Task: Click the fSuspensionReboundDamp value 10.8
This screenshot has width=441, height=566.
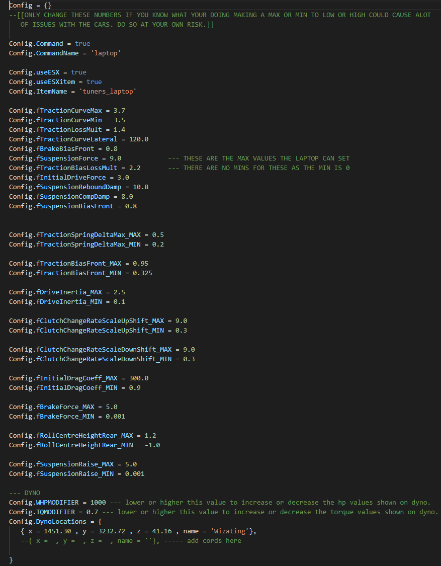Action: [x=141, y=187]
